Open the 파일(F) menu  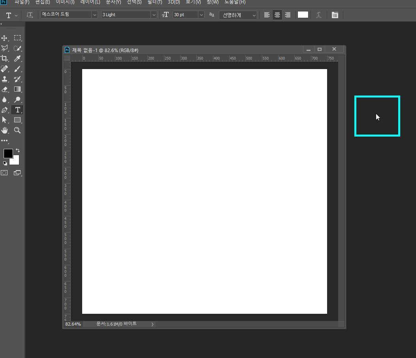click(x=22, y=2)
